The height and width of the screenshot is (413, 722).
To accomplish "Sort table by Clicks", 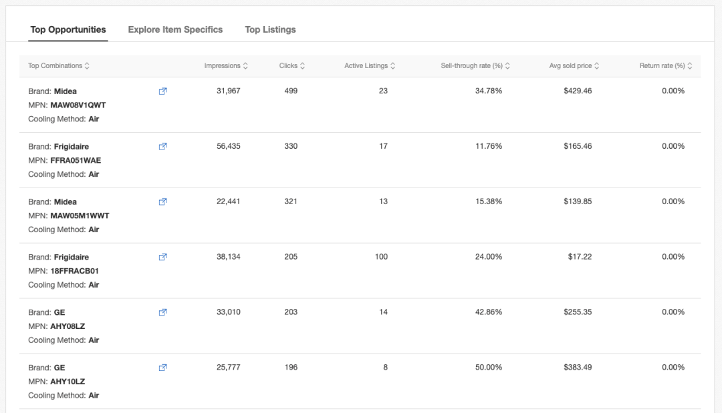I will [292, 65].
